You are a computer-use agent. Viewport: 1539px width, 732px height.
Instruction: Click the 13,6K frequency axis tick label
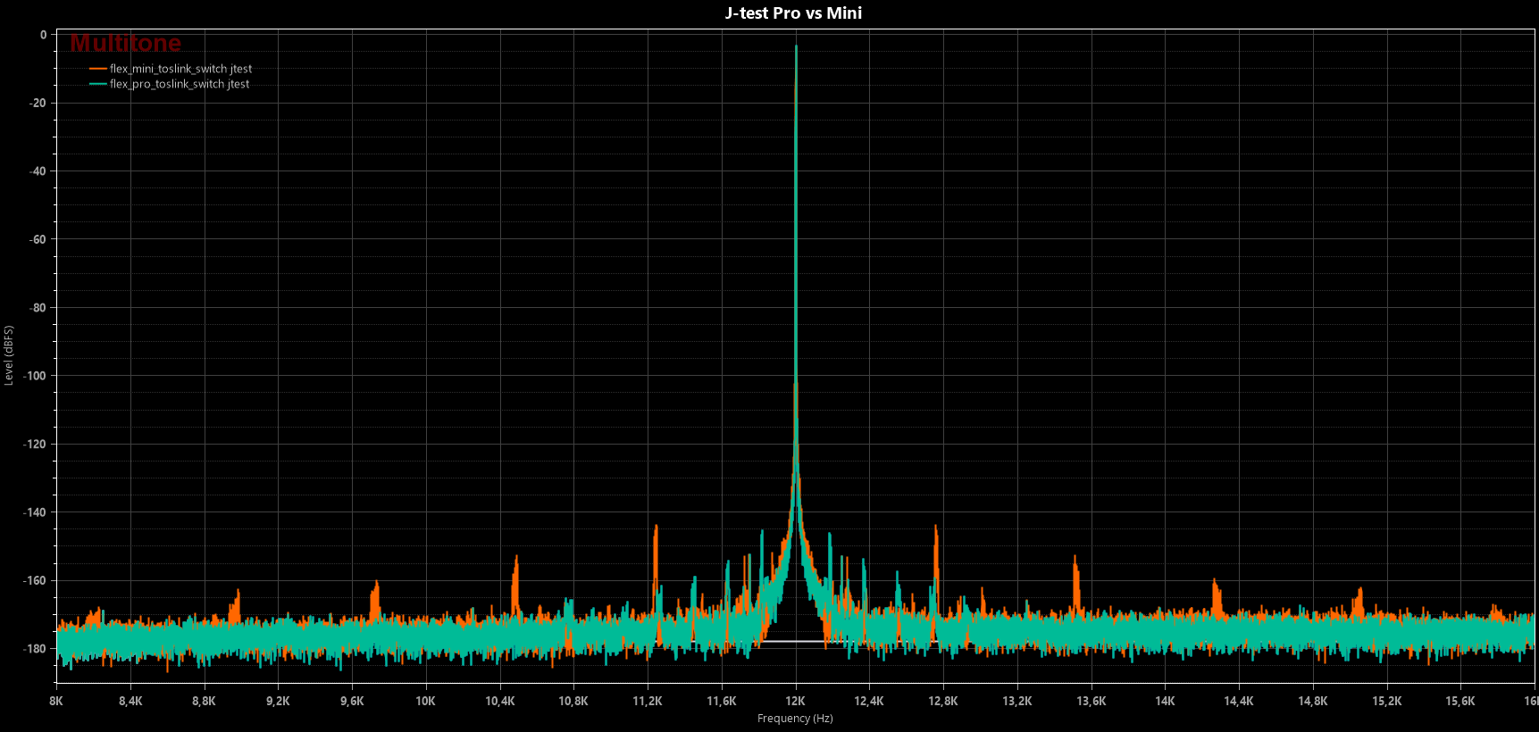coord(1091,701)
